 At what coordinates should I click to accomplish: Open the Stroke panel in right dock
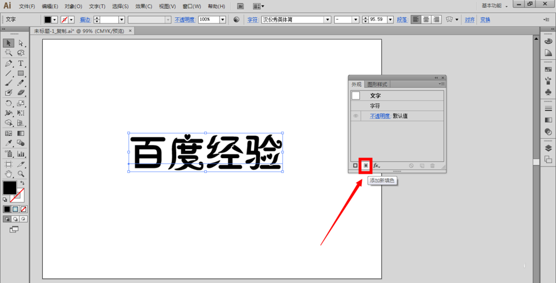tap(548, 109)
